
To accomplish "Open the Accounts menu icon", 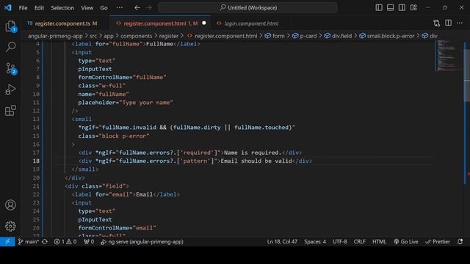I will (10, 205).
